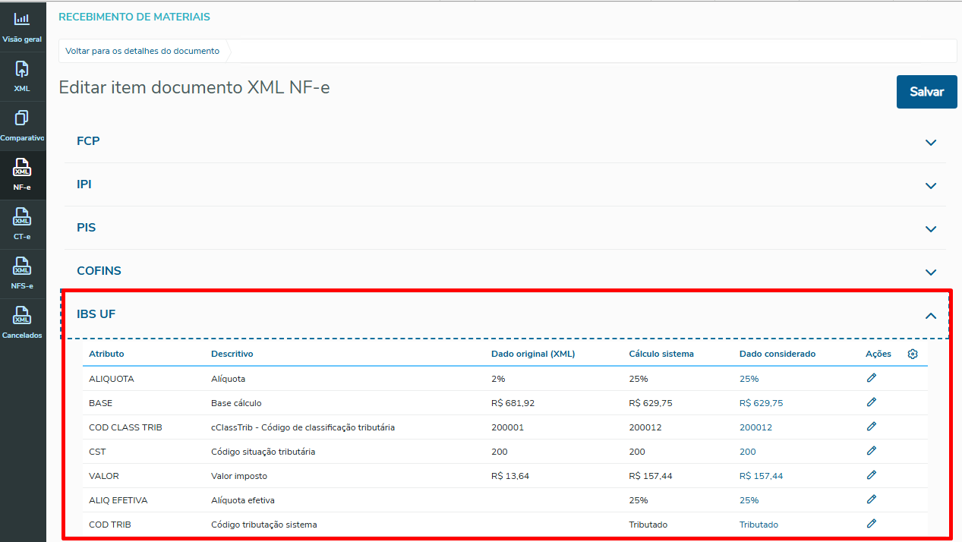Viewport: 962px width, 542px height.
Task: Click considered Tributado value in COD TRIB row
Action: point(759,525)
